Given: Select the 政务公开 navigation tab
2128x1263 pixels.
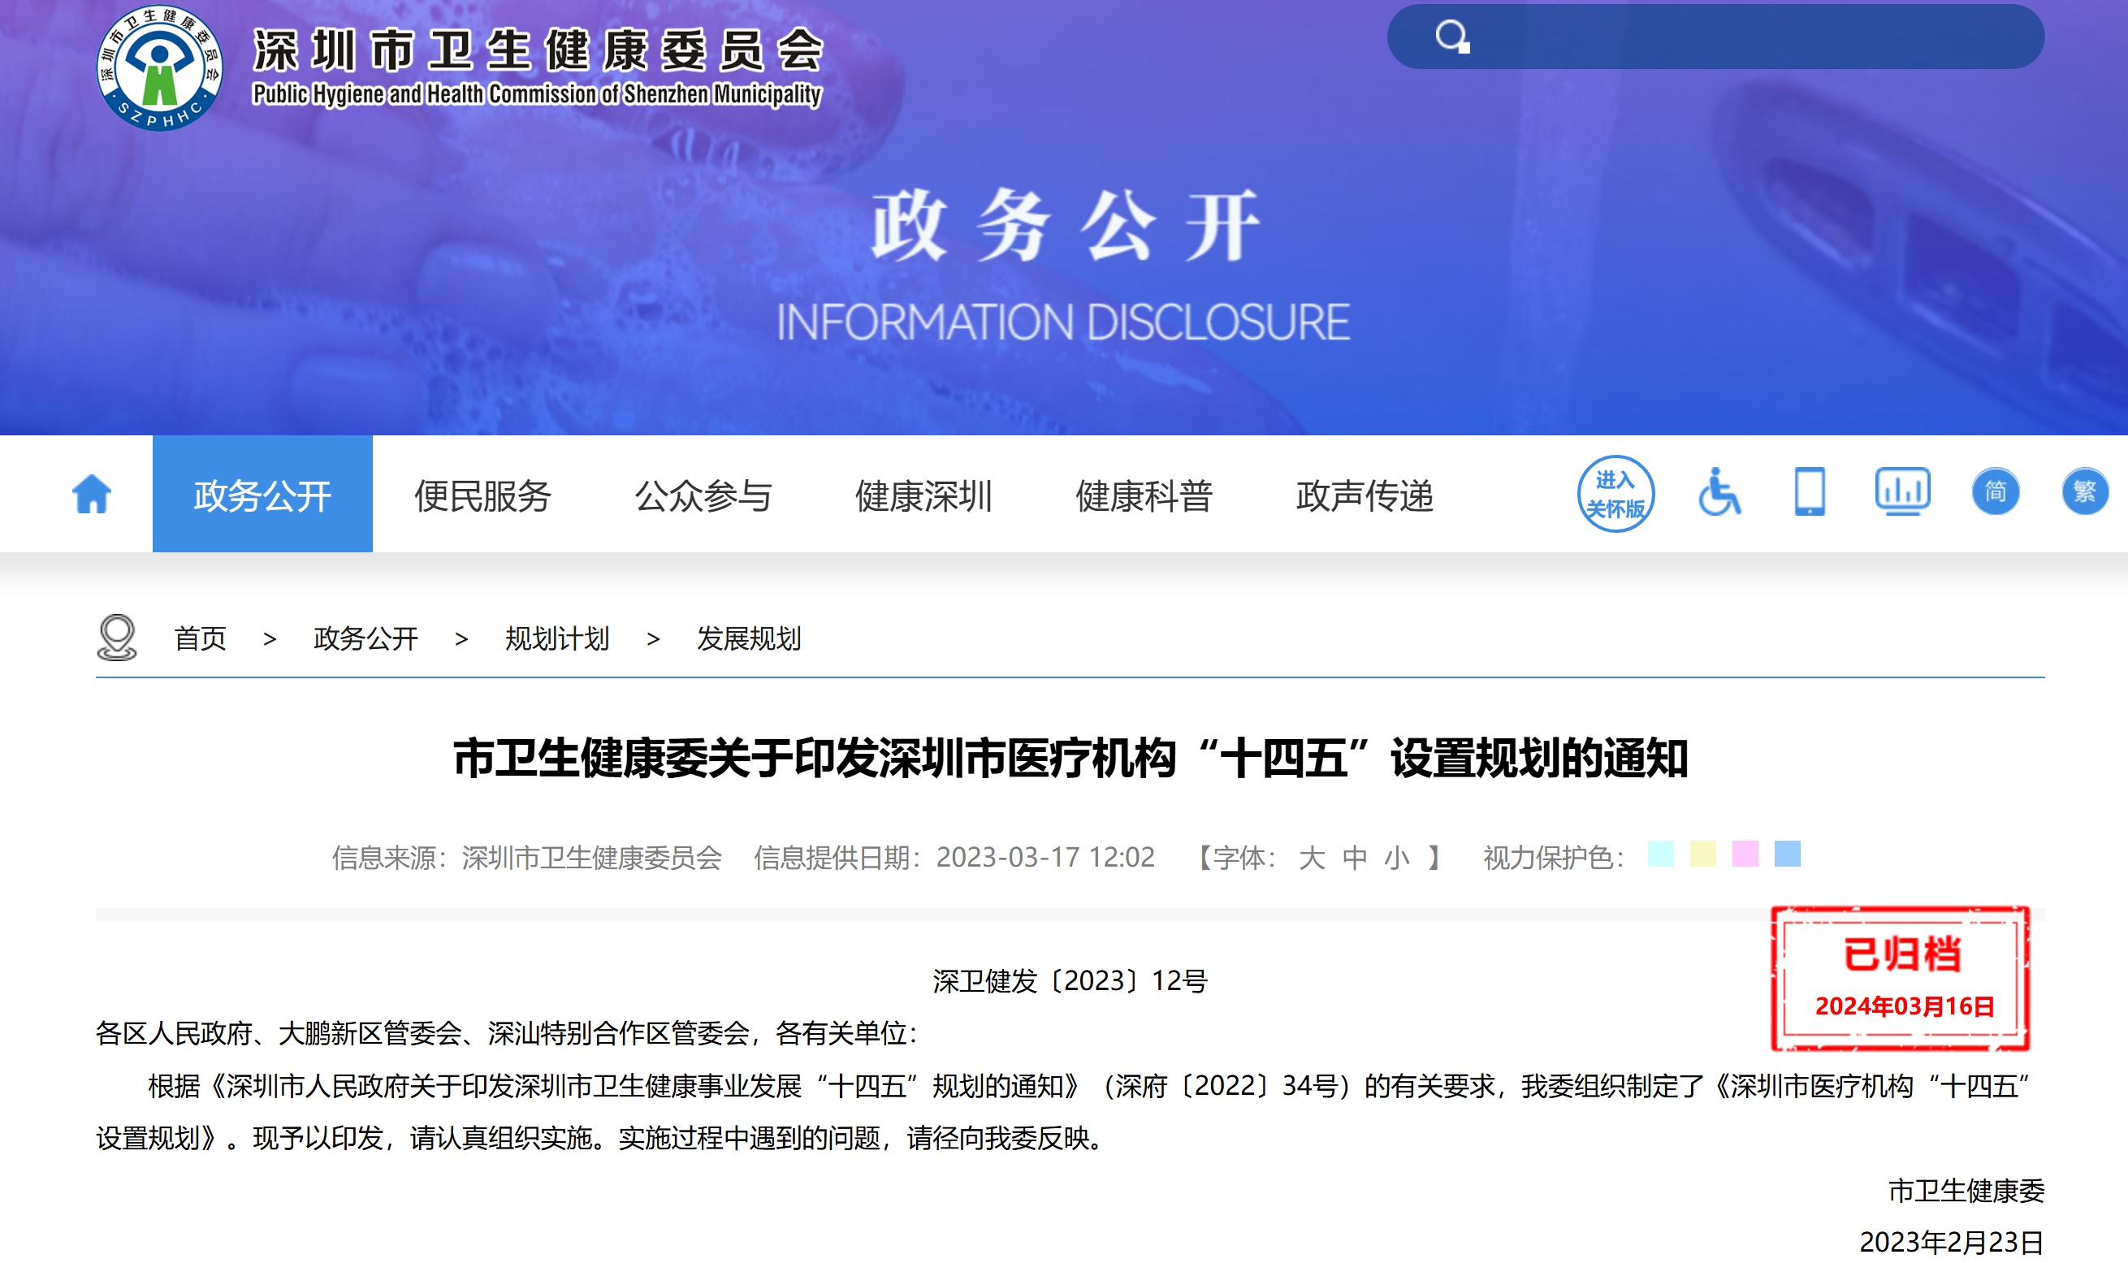Looking at the screenshot, I should click(x=262, y=495).
